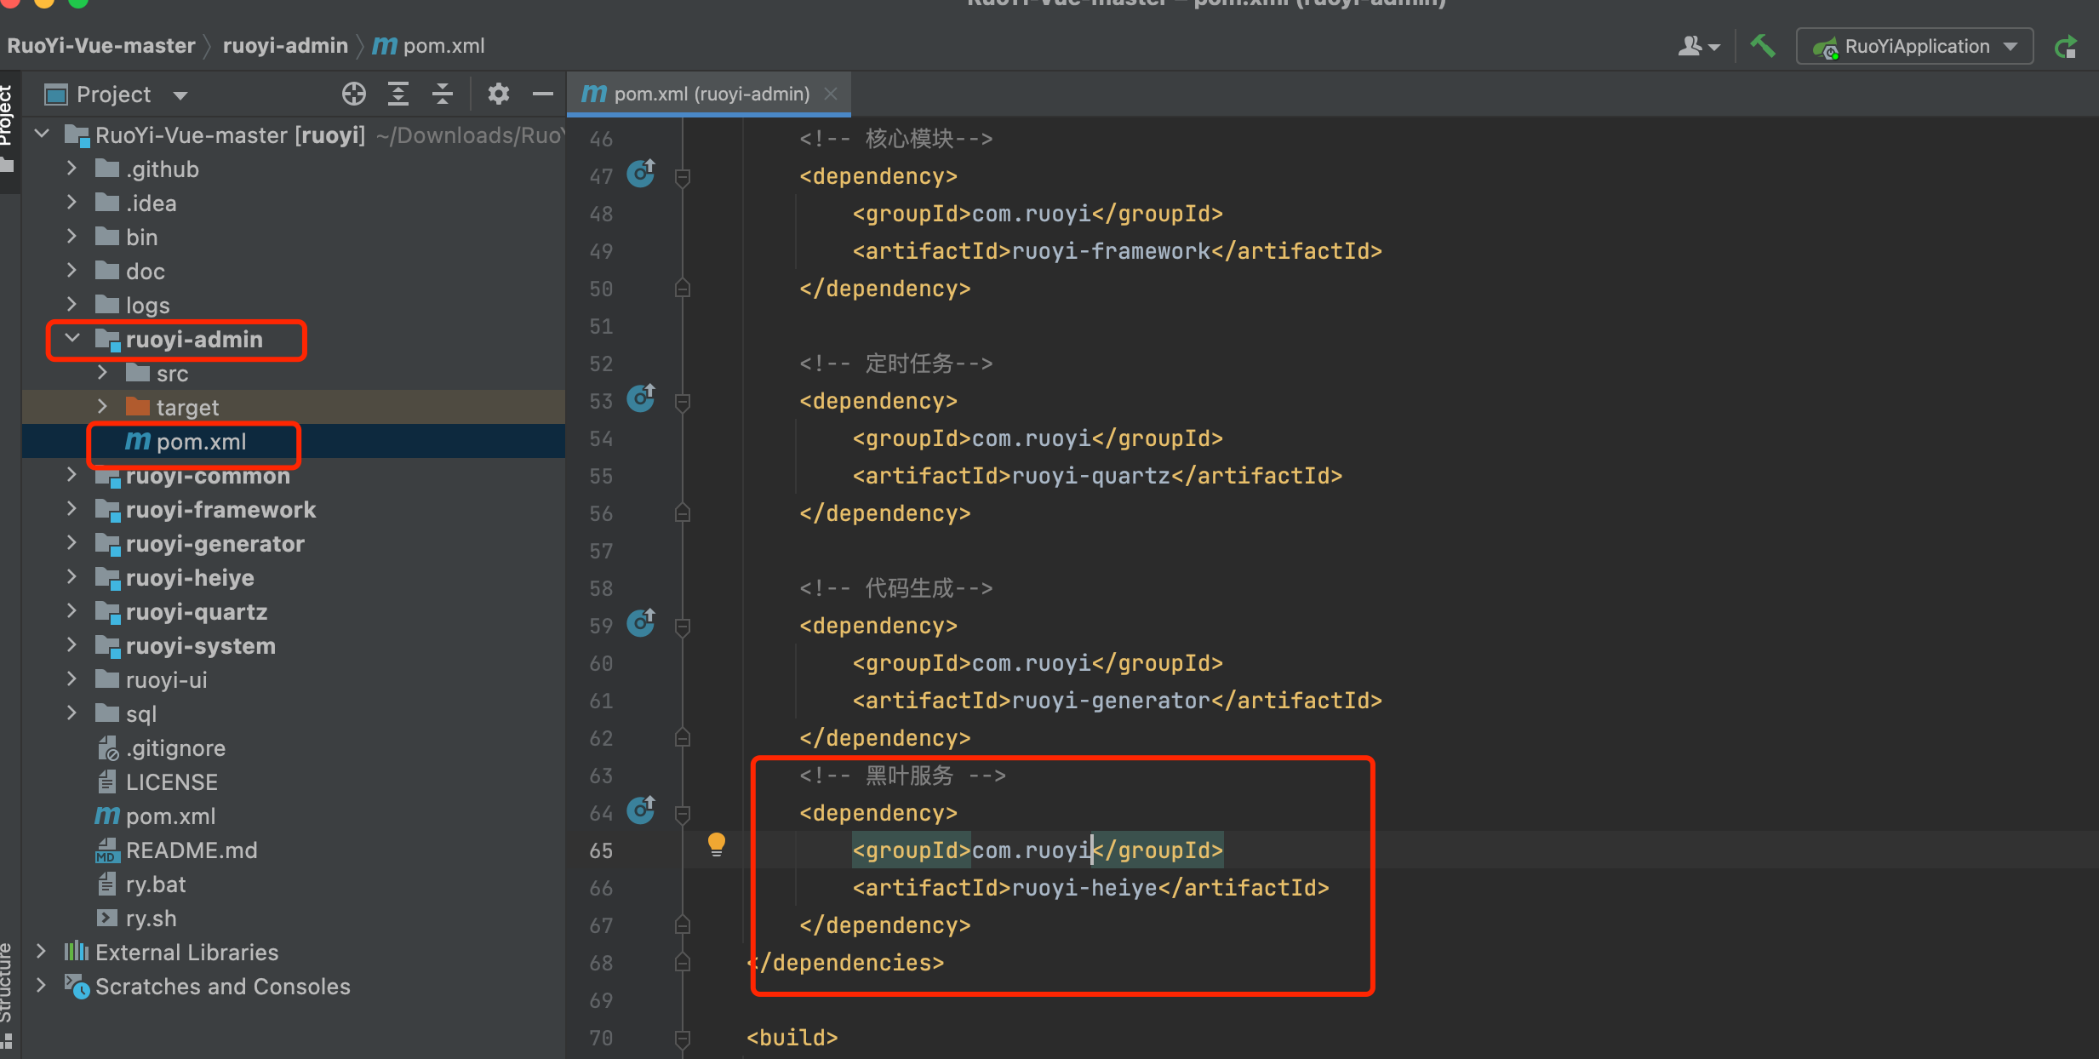Screen dimensions: 2099x1059
Task: Place cursor on ruoyi-quartz artifactId line
Action: 1097,476
